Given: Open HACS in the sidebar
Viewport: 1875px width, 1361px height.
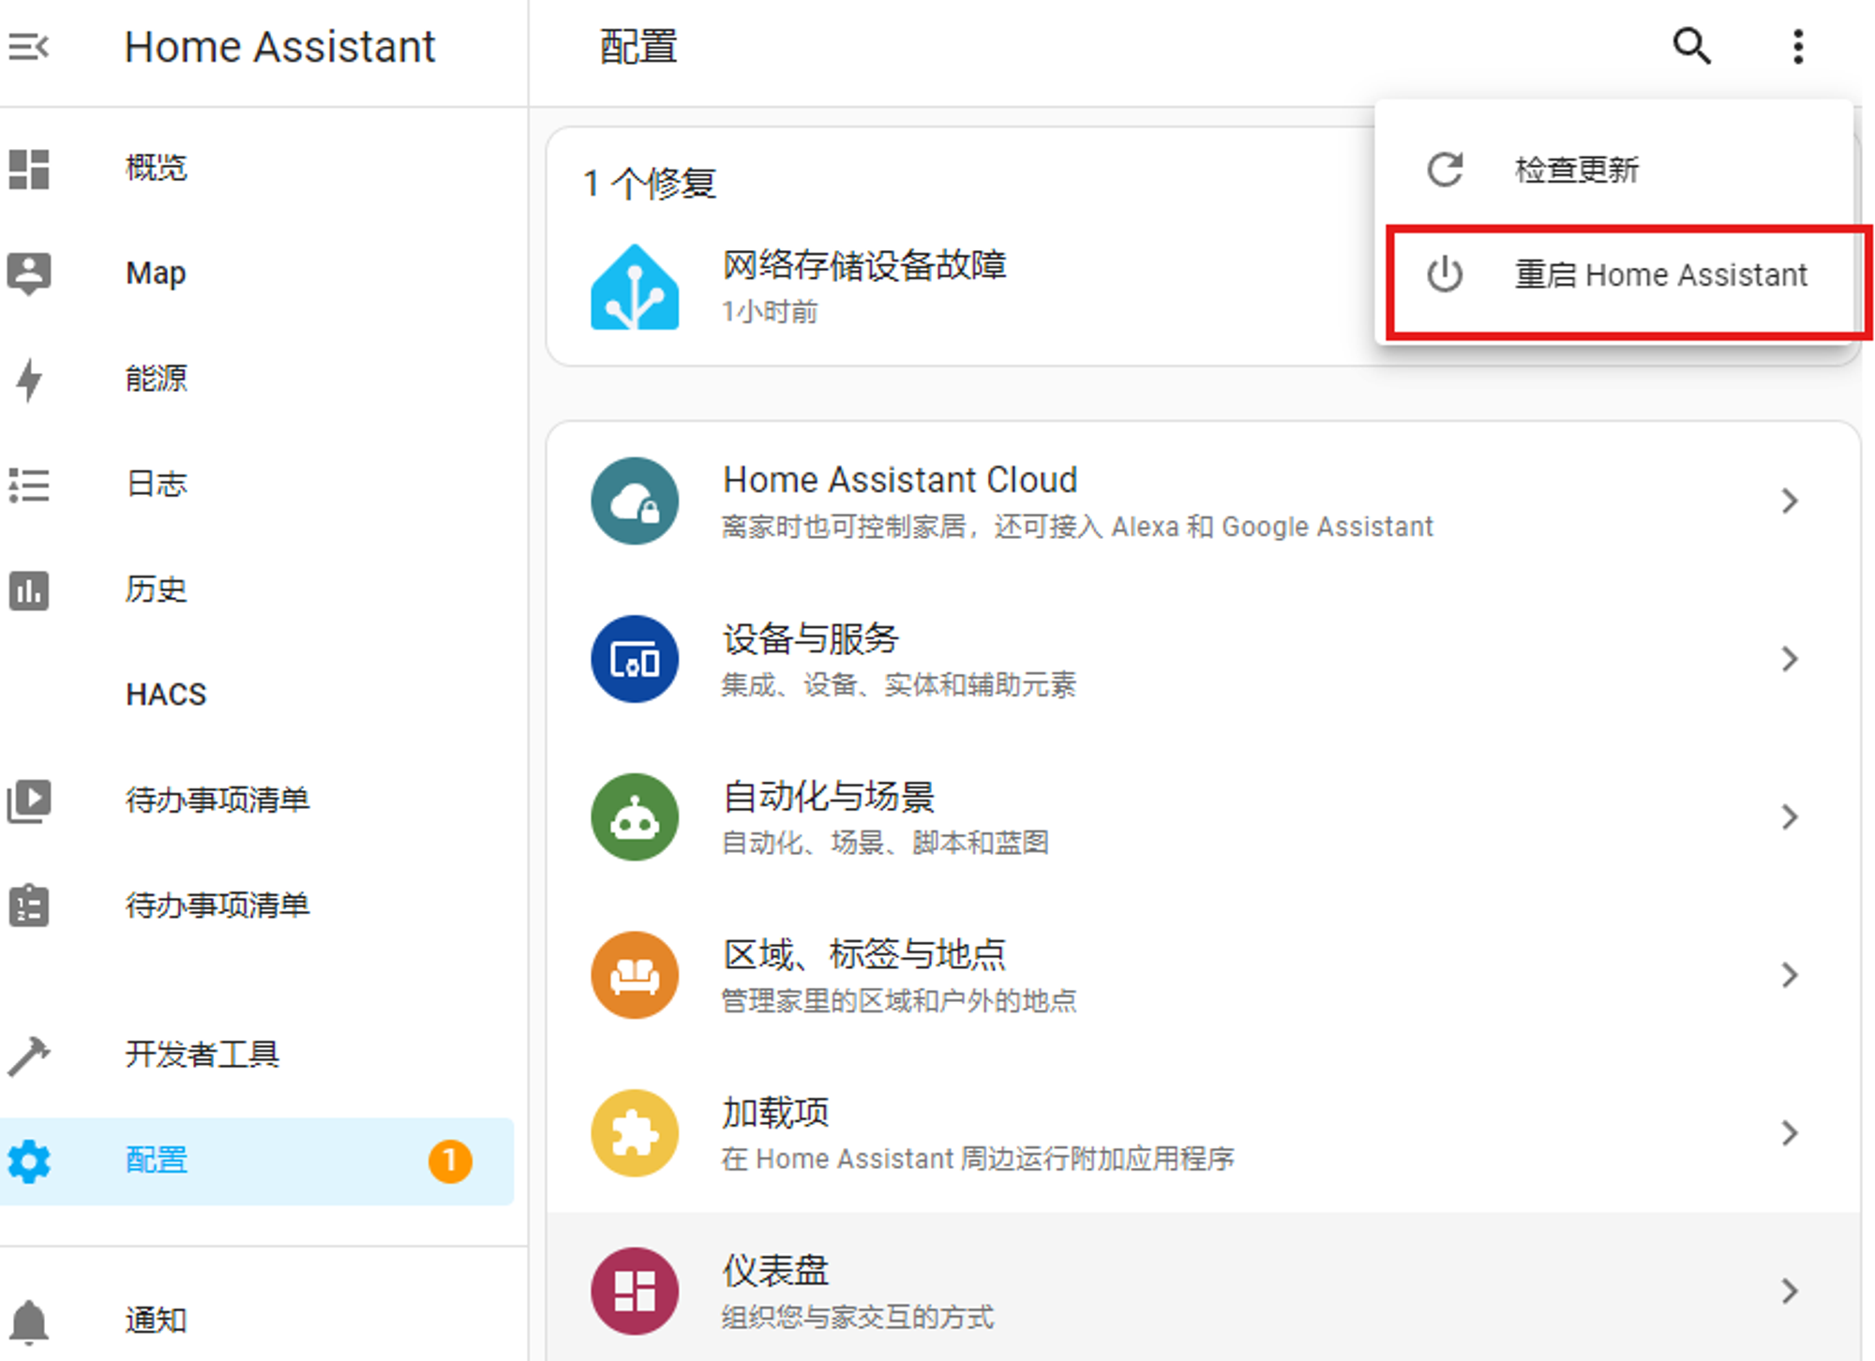Looking at the screenshot, I should 166,695.
